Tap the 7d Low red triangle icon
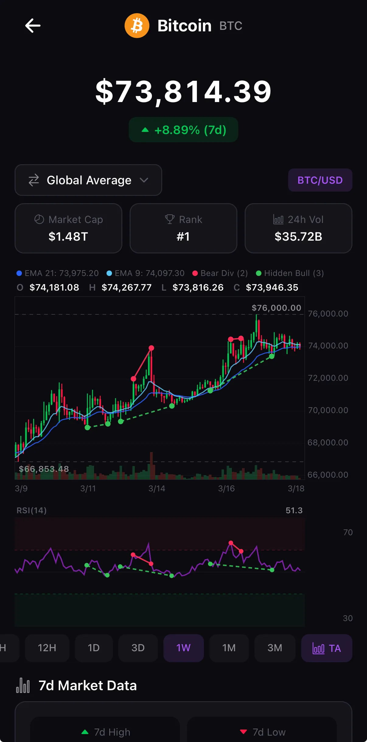The image size is (367, 742). (x=243, y=732)
